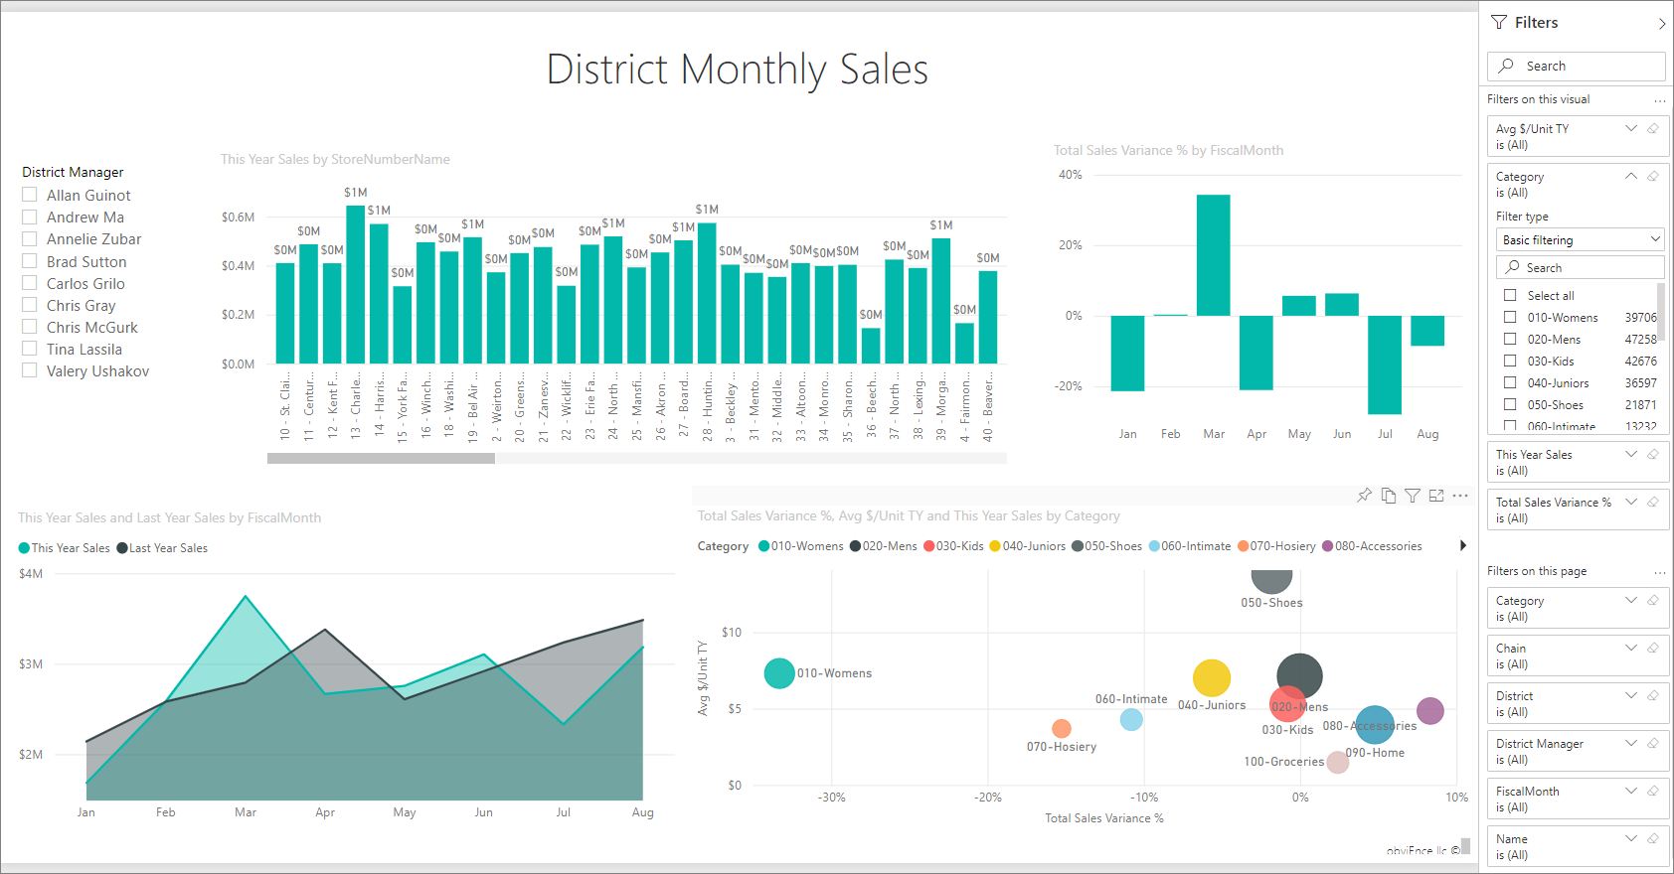Pin the category scatter visual
Viewport: 1674px width, 874px height.
(1364, 496)
